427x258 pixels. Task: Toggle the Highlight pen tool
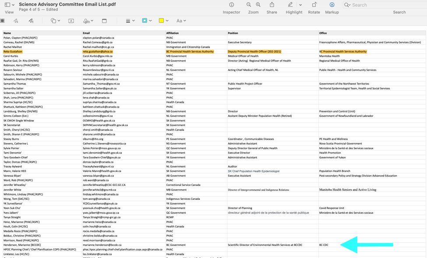click(290, 5)
